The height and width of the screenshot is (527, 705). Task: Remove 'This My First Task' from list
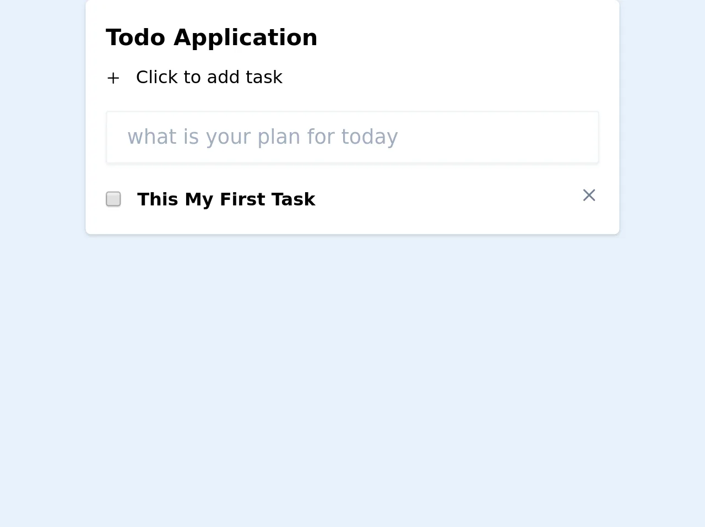(589, 195)
